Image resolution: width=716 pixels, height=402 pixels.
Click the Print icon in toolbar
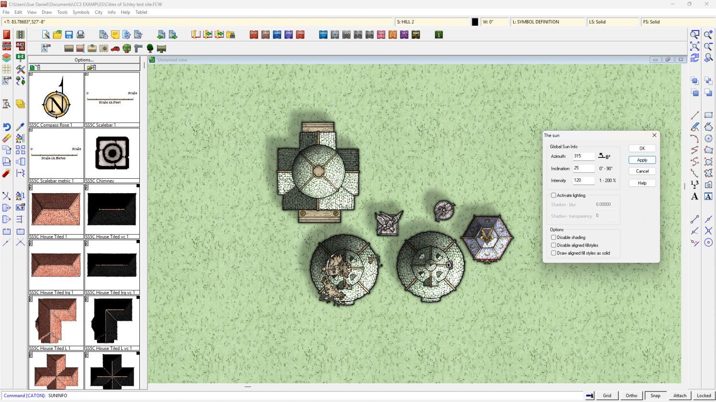[81, 35]
